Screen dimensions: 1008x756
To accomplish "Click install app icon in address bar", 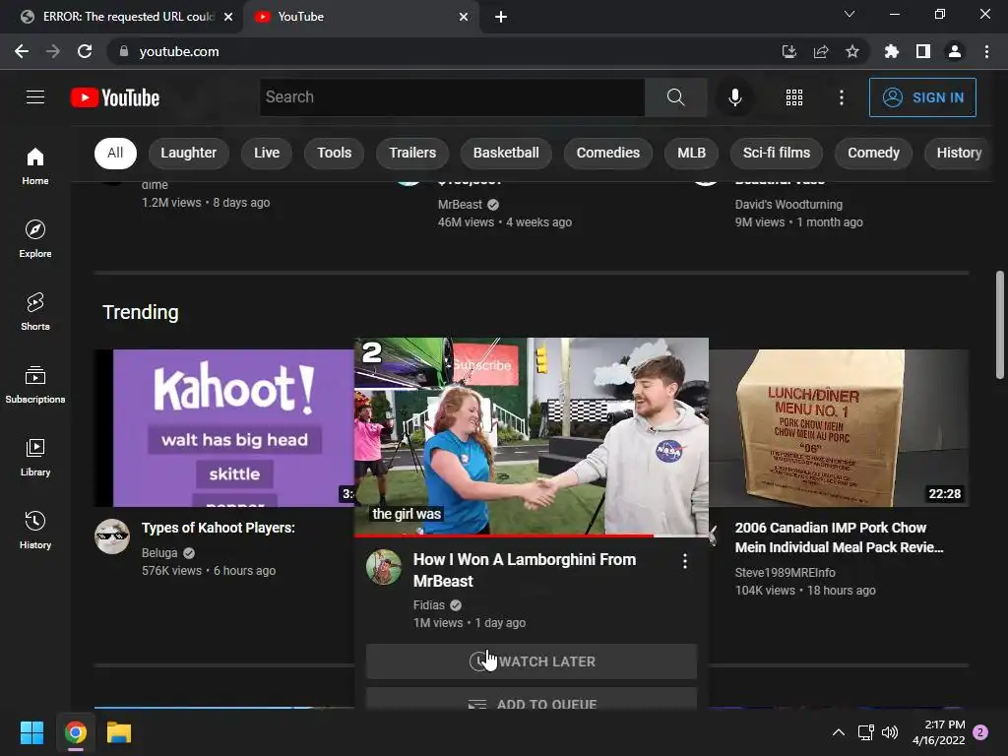I will 788,51.
